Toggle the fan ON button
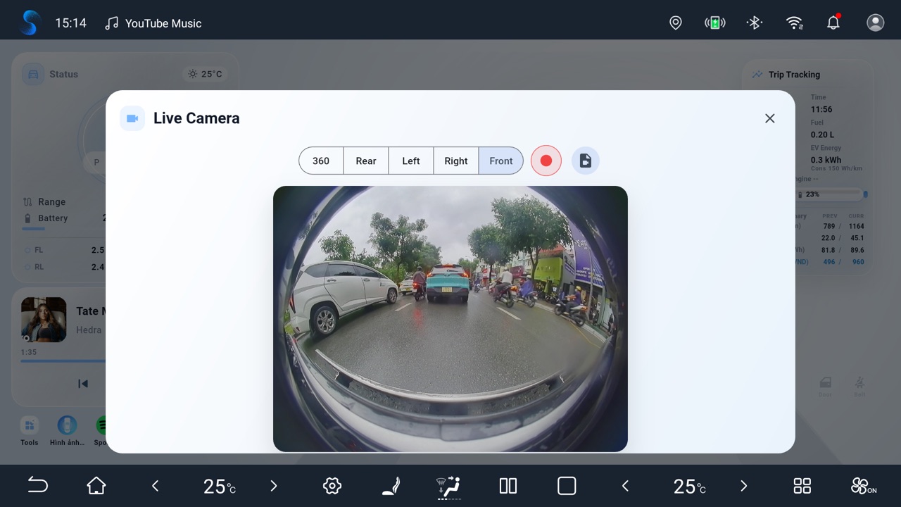Viewport: 901px width, 507px height. tap(863, 486)
